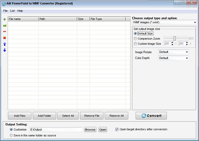The height and width of the screenshot is (141, 199).
Task: Sort by the File Type column header
Action: (x=108, y=19)
